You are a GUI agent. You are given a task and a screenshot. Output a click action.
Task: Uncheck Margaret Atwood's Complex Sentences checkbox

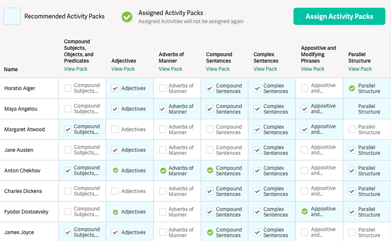257,130
